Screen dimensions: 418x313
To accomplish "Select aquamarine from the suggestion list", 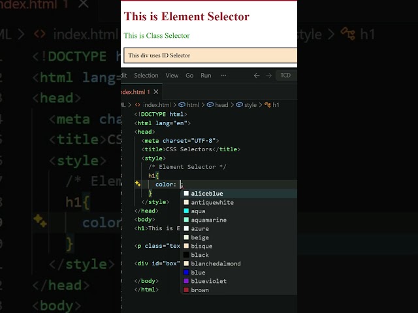I will click(239, 220).
